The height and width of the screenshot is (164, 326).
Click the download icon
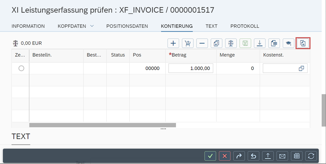coord(260,43)
